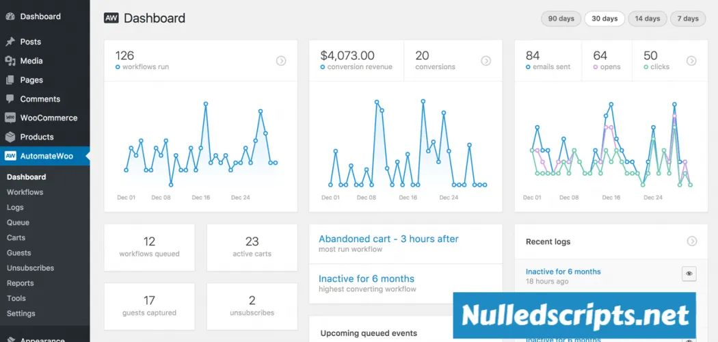The image size is (718, 342).
Task: Click the 50 clicks figure
Action: (x=650, y=56)
